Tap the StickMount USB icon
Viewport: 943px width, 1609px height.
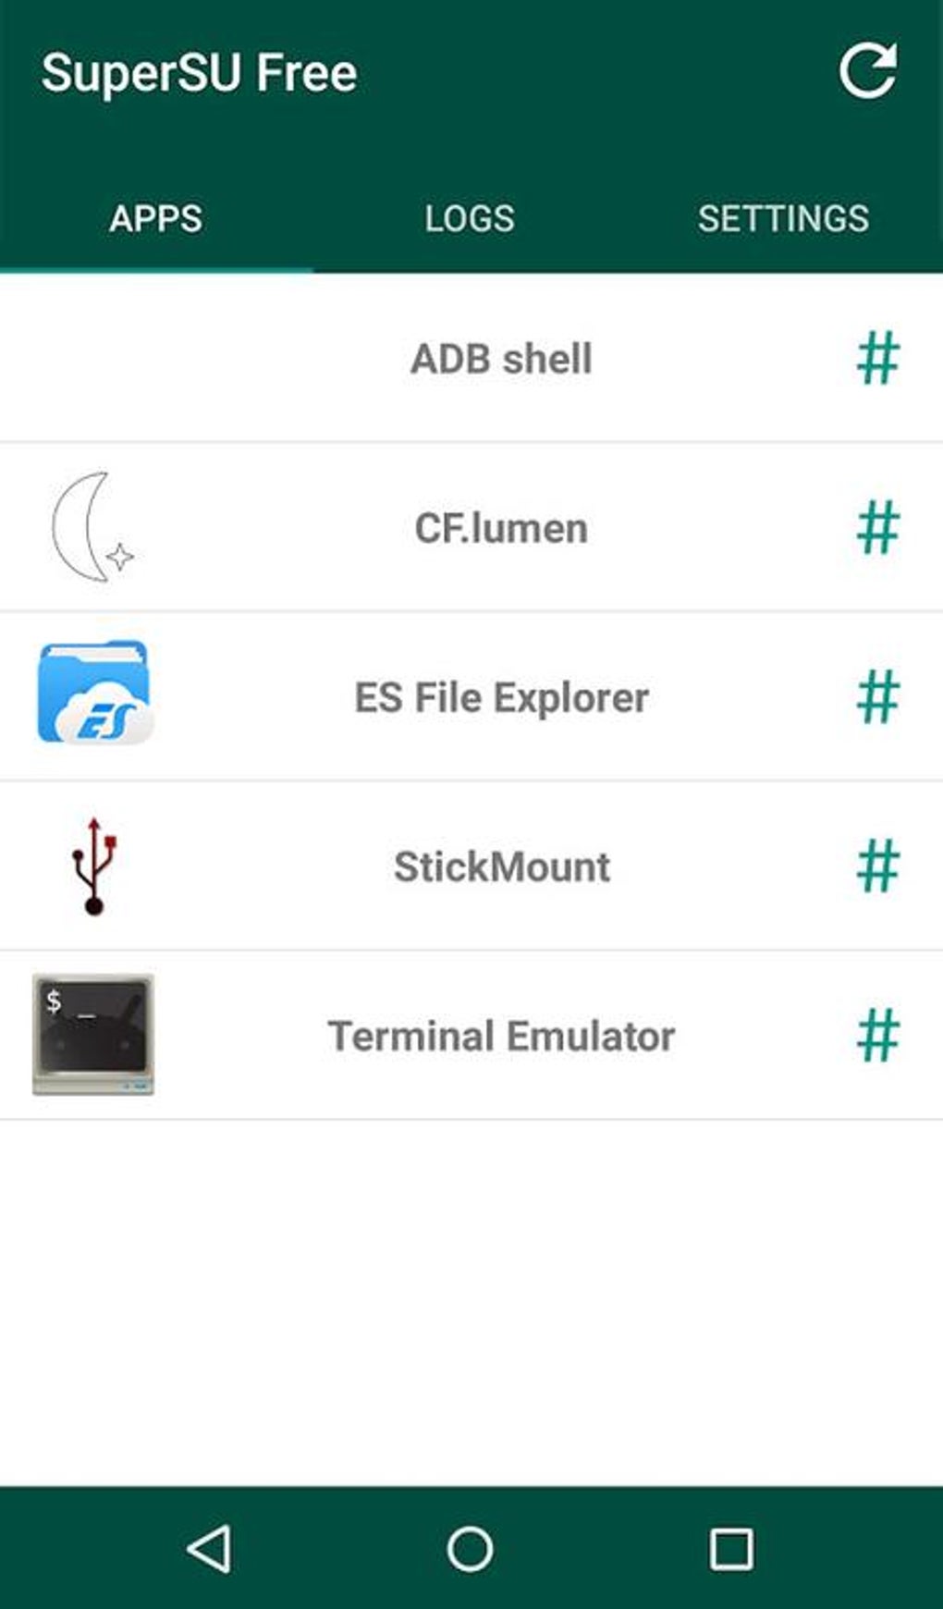point(93,866)
